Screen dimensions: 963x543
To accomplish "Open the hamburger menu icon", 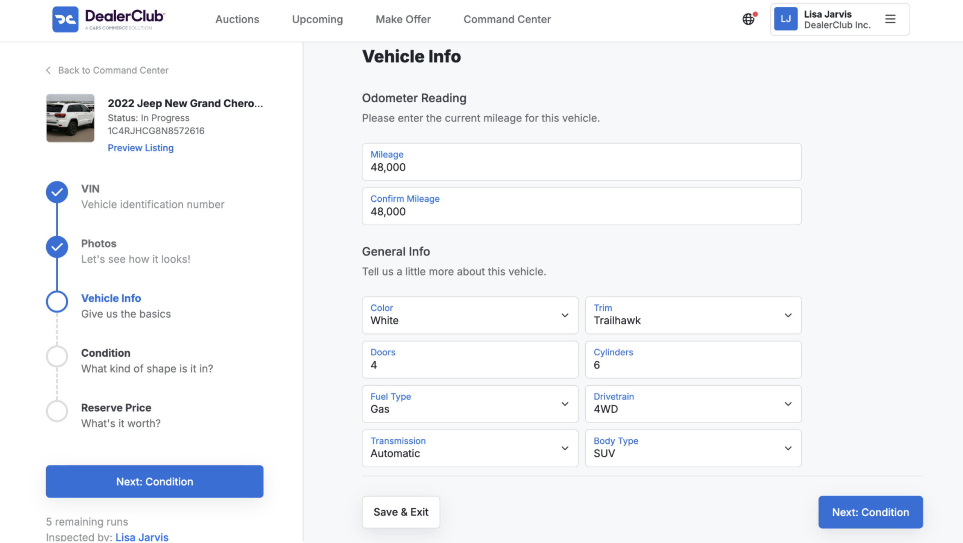I will point(890,19).
